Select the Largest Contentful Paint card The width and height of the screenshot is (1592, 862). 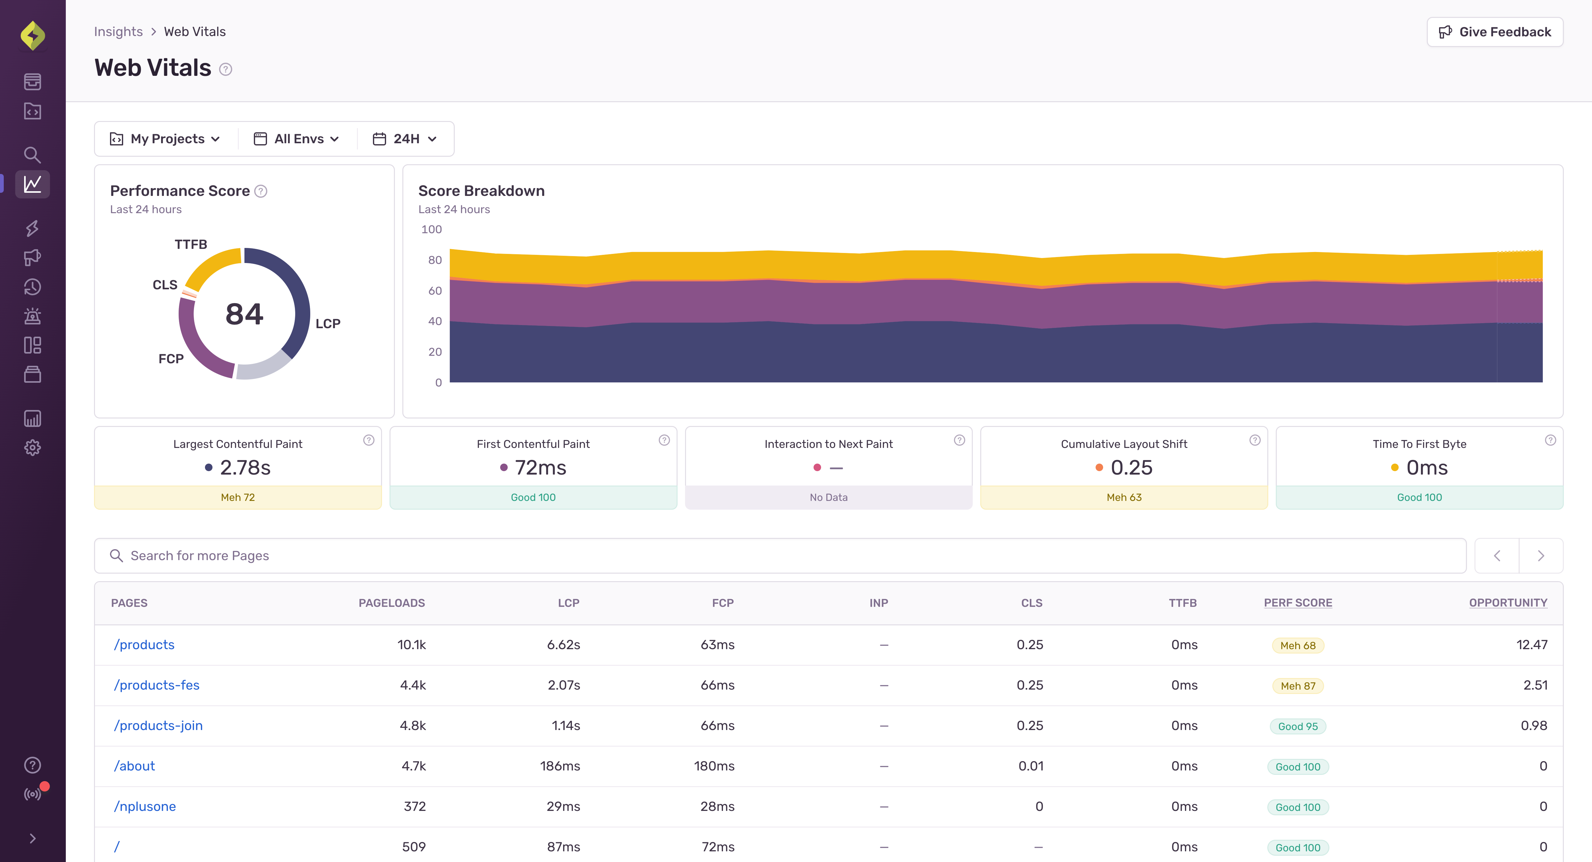(x=238, y=468)
